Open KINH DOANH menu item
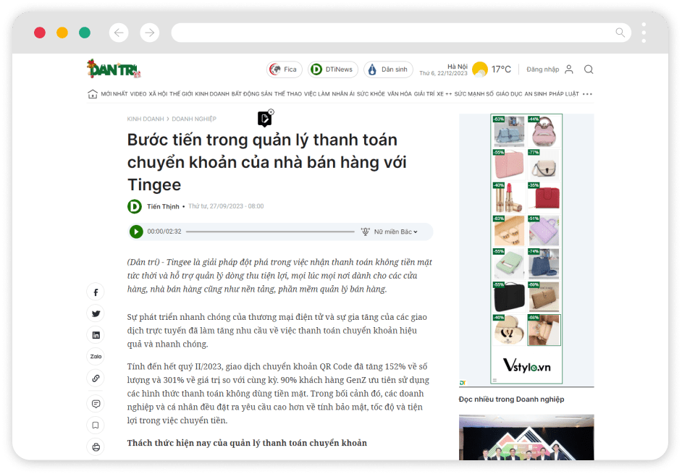The width and height of the screenshot is (682, 474). (x=212, y=94)
